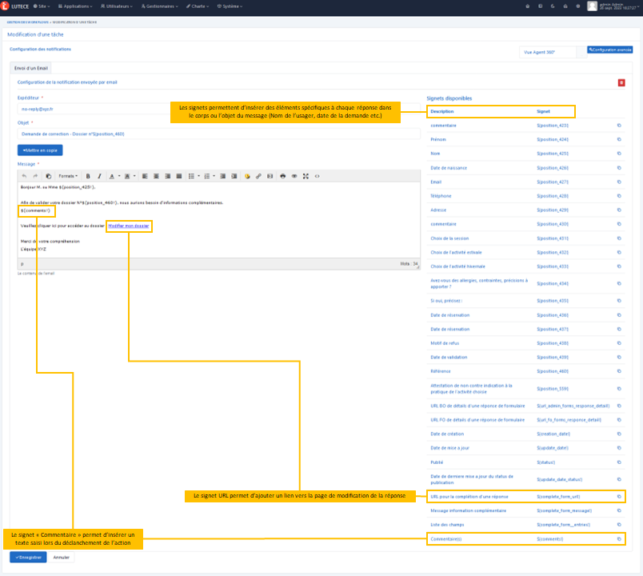This screenshot has height=576, width=643.
Task: Open the Applications menu in top navigation
Action: [x=78, y=6]
